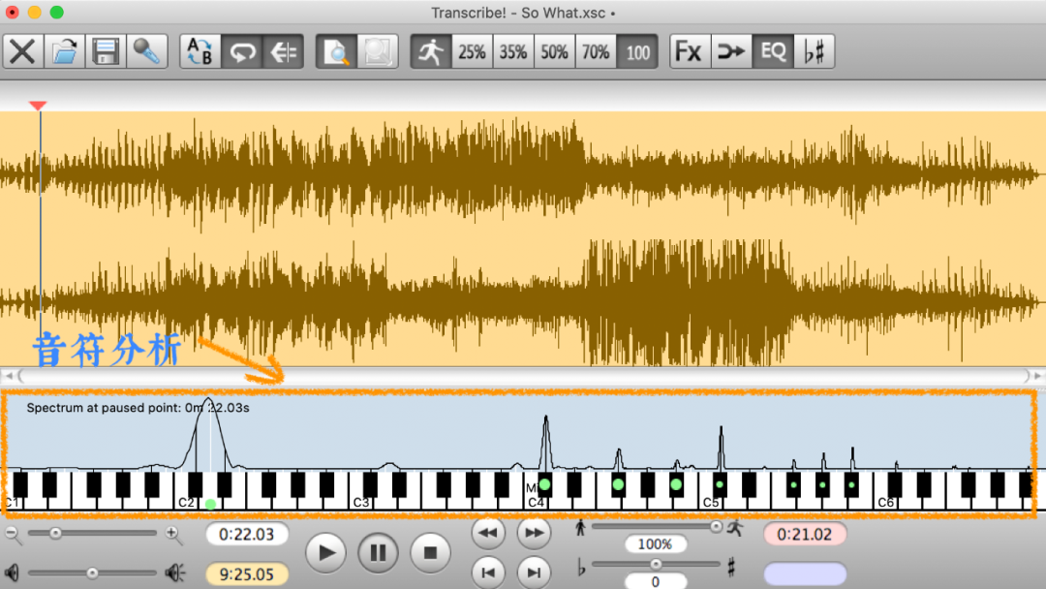Adjust the pitch slider handle
The image size is (1046, 589).
click(656, 564)
